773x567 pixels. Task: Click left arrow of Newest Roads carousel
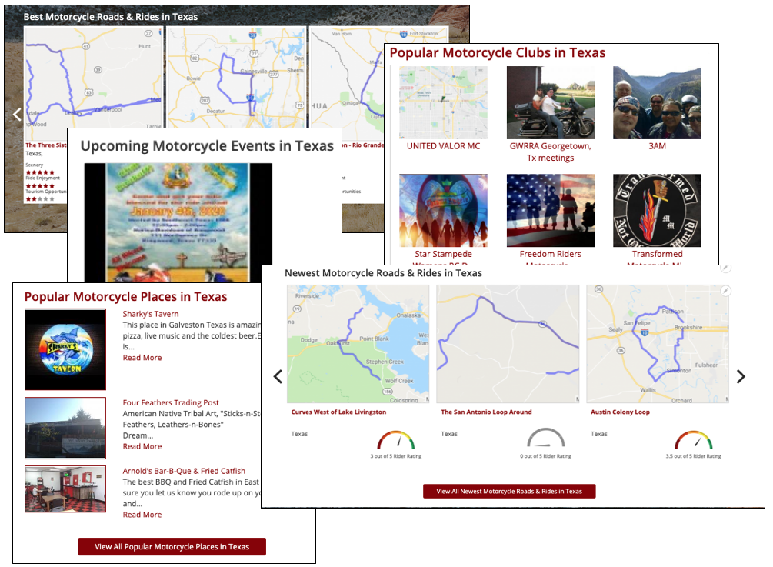click(x=278, y=376)
